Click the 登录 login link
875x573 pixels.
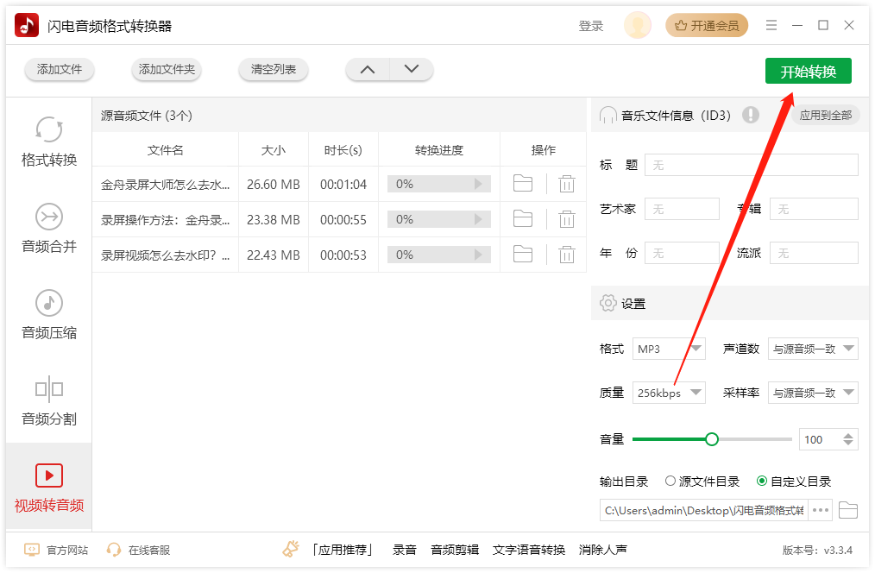pos(591,25)
